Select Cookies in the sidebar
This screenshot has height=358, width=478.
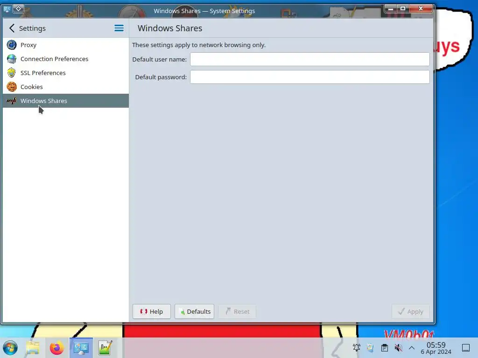[66, 87]
